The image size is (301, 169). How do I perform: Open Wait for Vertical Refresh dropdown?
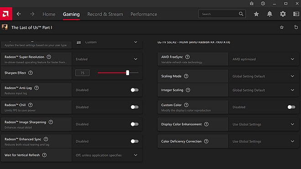[x=107, y=155]
